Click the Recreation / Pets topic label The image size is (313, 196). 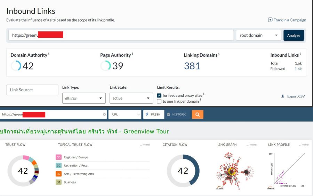click(x=75, y=166)
